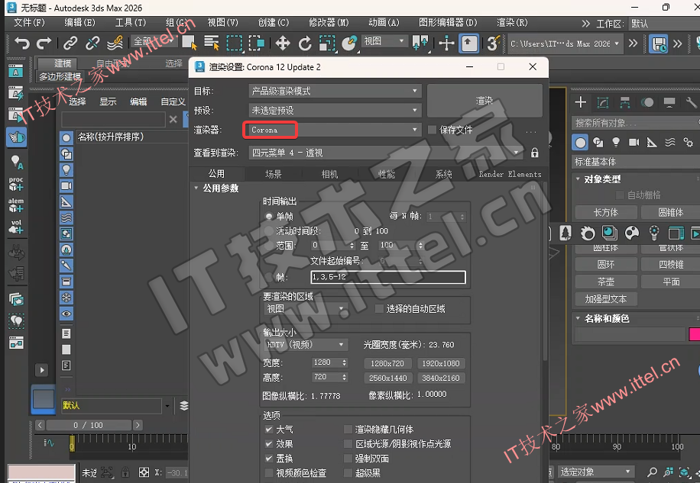The height and width of the screenshot is (483, 700).
Task: Click the save file disk icon in toolbar
Action: [x=659, y=43]
